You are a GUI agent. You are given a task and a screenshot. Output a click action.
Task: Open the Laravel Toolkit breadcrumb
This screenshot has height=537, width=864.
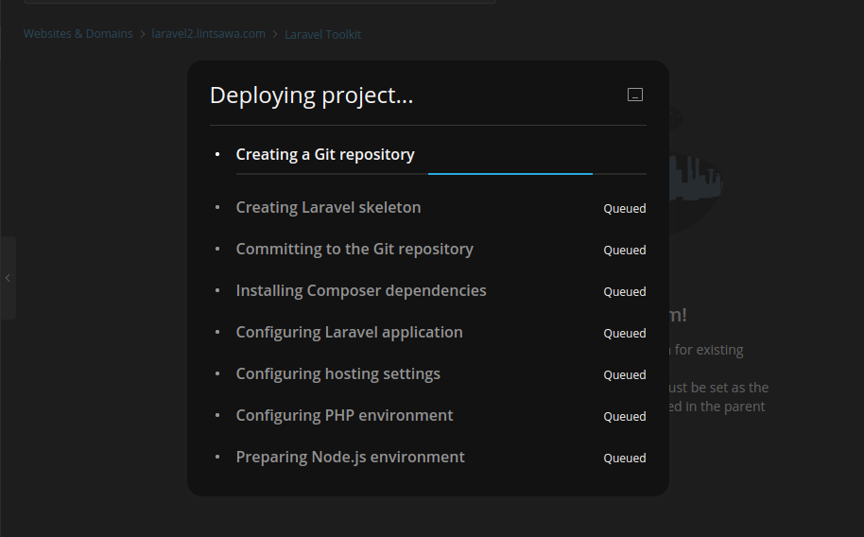[x=323, y=34]
